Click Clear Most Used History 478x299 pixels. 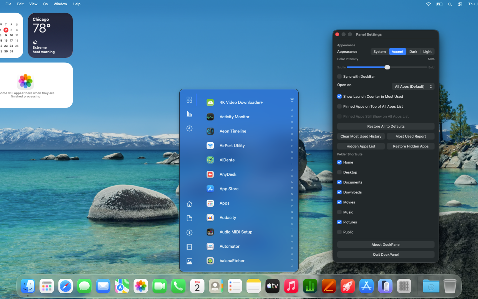click(x=361, y=136)
